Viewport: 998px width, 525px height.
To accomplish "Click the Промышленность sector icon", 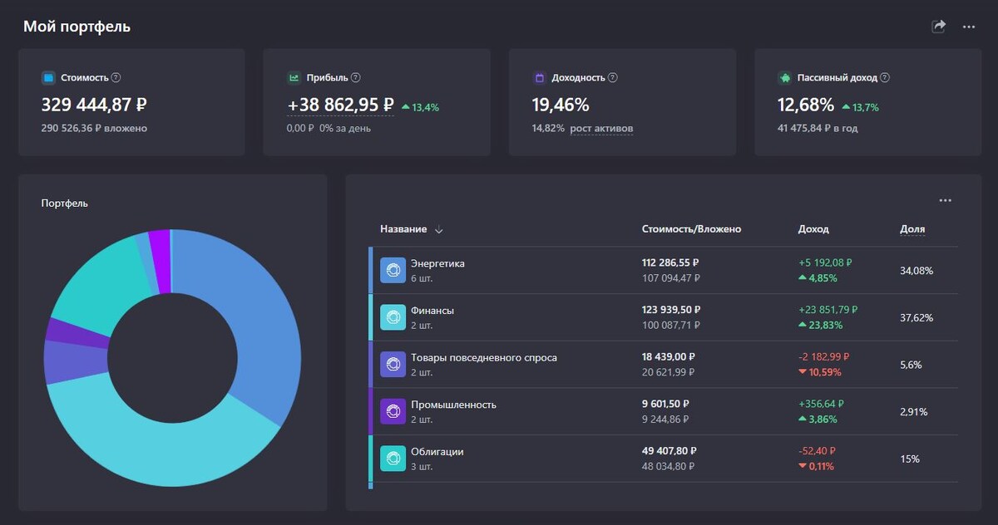I will pyautogui.click(x=393, y=410).
